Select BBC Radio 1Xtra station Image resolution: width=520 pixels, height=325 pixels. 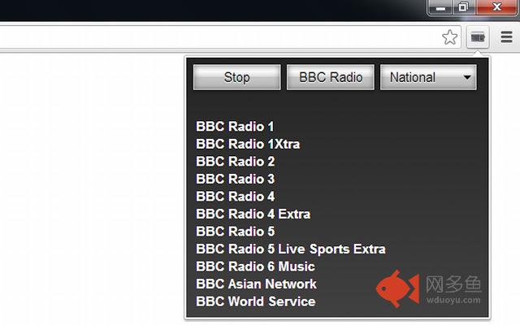248,144
